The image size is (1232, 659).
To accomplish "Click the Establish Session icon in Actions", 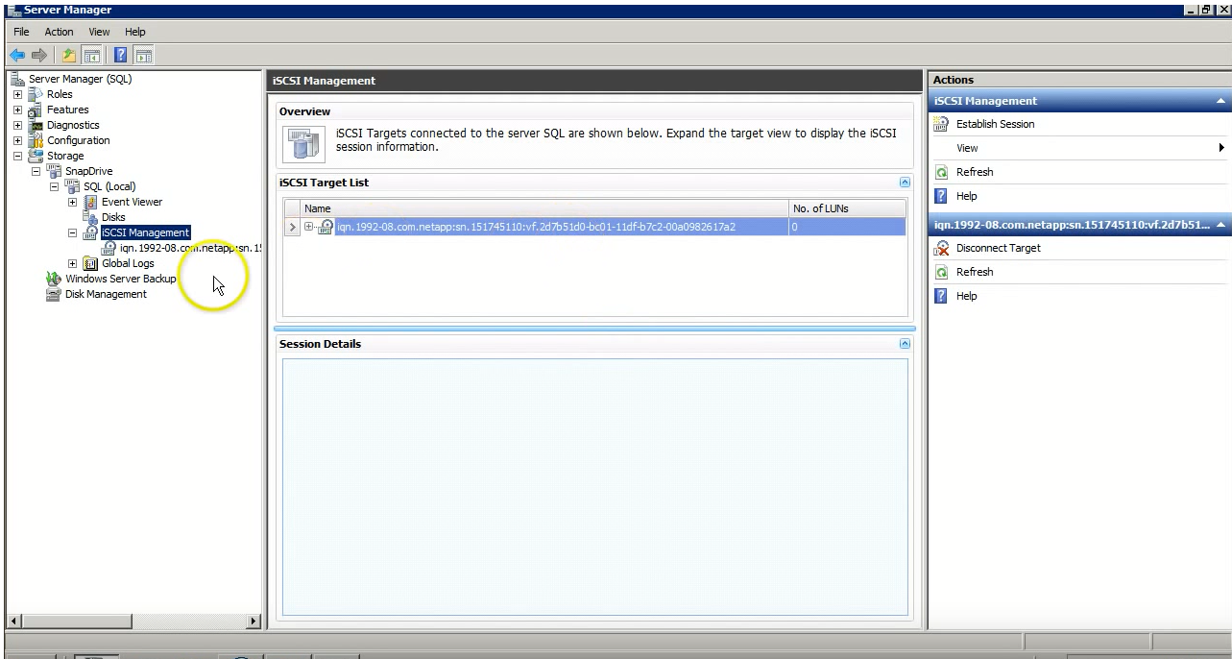I will pos(942,124).
